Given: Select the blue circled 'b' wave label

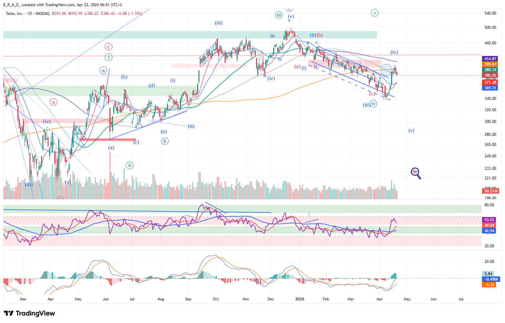Looking at the screenshot, I should coord(165,141).
